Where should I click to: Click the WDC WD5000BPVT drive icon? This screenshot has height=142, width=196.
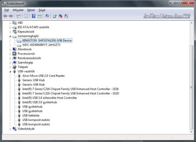(19, 45)
